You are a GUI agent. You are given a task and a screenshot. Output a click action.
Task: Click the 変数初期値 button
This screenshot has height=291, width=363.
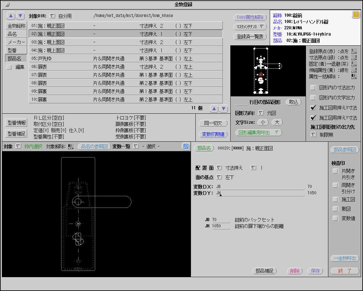pos(213,134)
